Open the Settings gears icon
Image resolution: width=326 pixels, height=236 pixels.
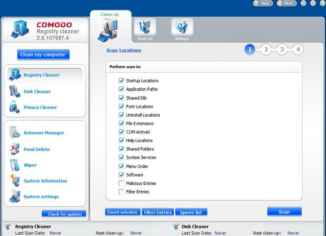(x=182, y=27)
